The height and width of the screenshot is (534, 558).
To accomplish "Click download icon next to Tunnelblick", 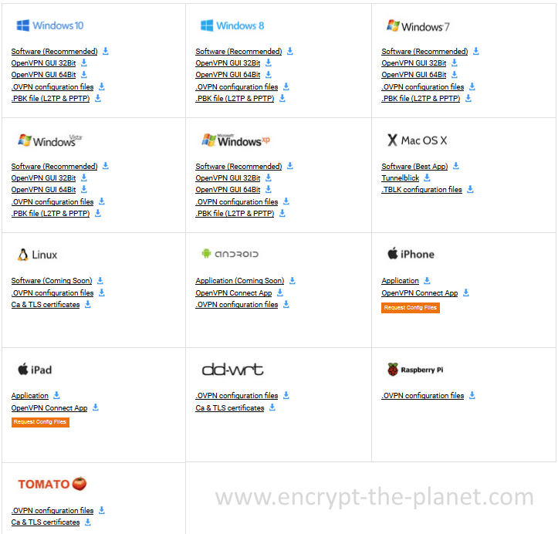I will pyautogui.click(x=428, y=177).
